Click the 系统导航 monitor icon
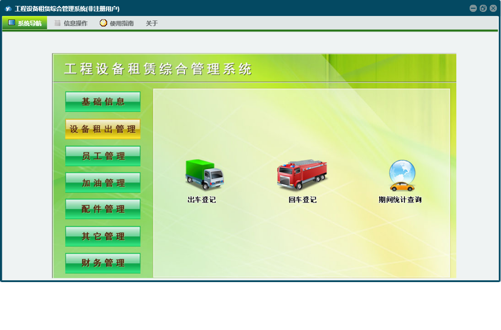 (11, 23)
